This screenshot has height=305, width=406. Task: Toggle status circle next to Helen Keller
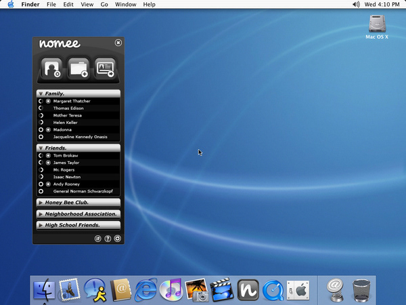(x=41, y=123)
